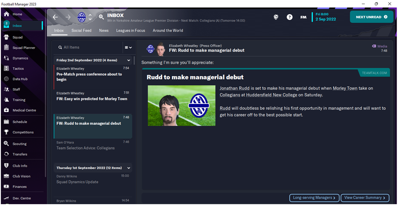
Task: Open the Medical Centre icon
Action: tap(7, 110)
